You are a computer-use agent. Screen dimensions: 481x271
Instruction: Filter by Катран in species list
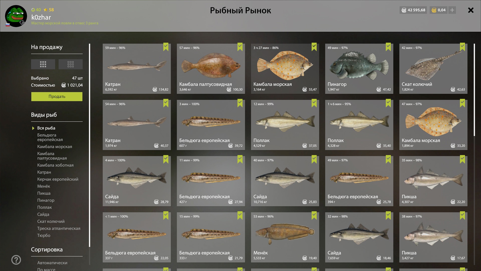coord(44,172)
